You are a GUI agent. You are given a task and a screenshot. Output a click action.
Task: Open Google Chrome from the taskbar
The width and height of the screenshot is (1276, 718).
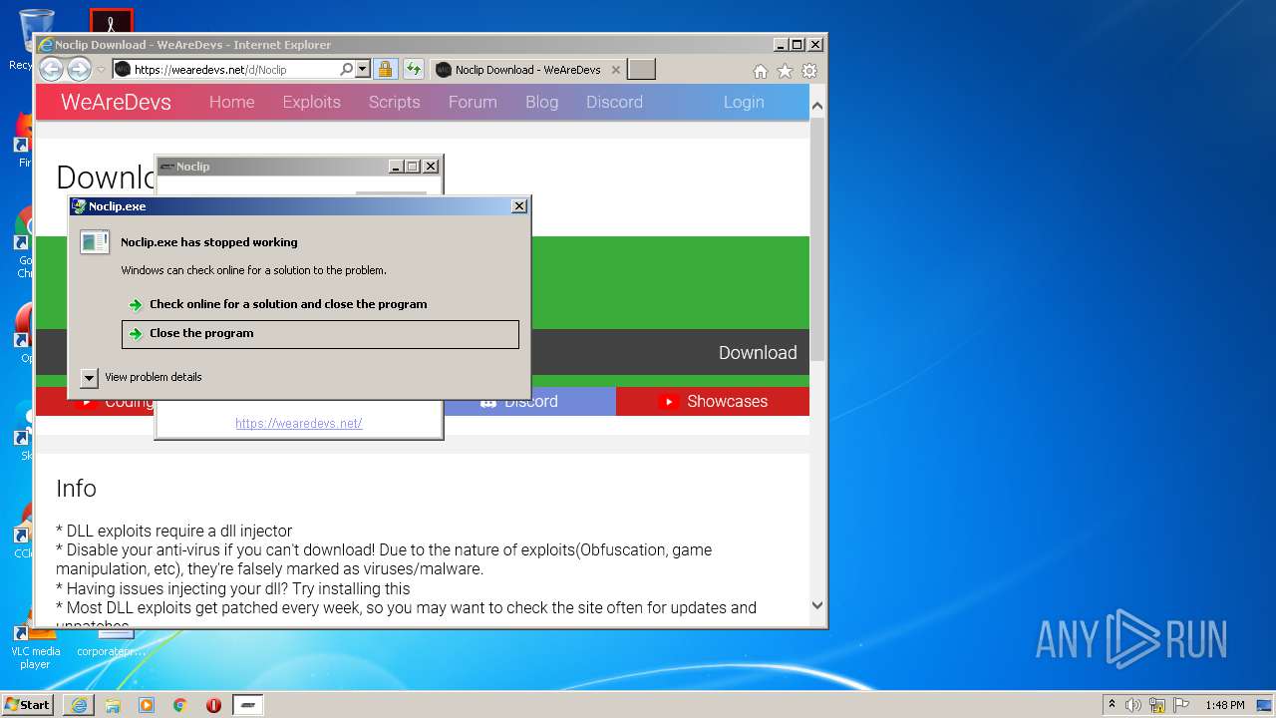[x=179, y=705]
